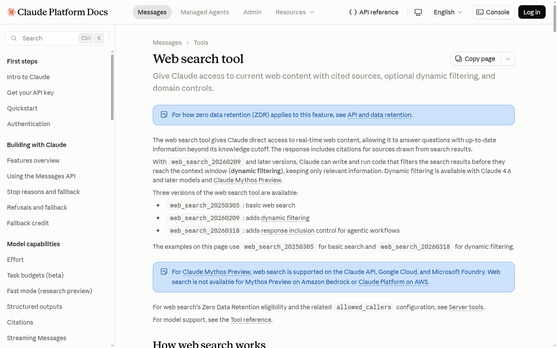Click the note icon in ZDR callout
This screenshot has width=557, height=348.
pyautogui.click(x=164, y=115)
